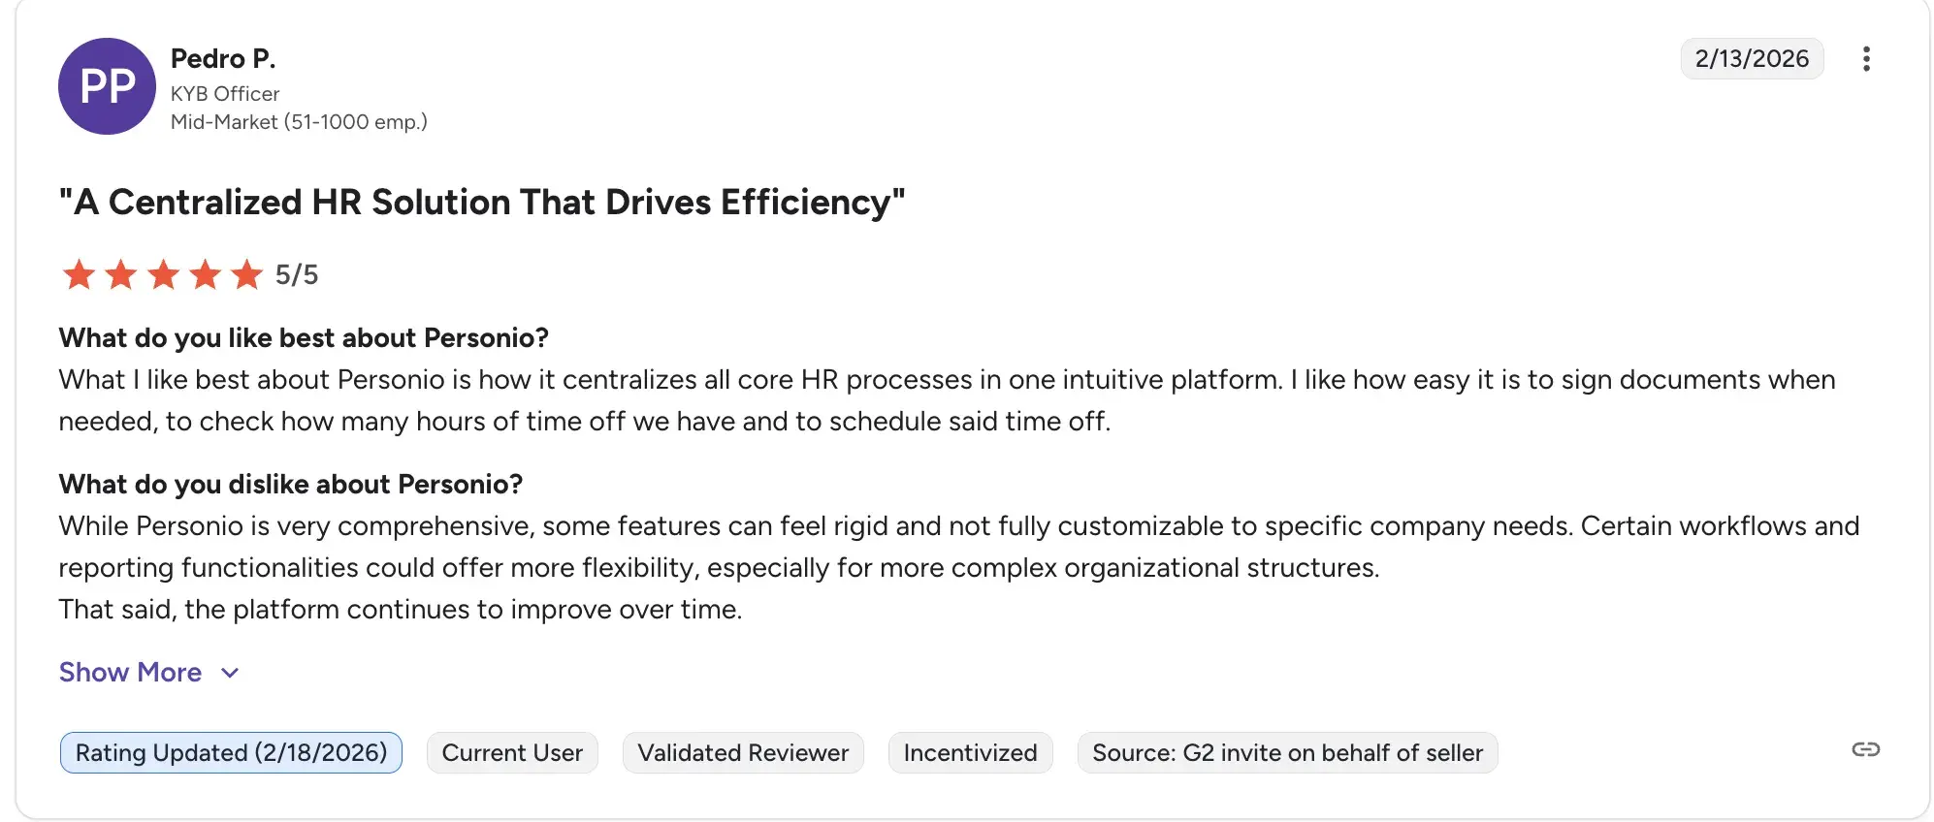Click the Validated Reviewer badge
The height and width of the screenshot is (822, 1934).
pyautogui.click(x=743, y=752)
